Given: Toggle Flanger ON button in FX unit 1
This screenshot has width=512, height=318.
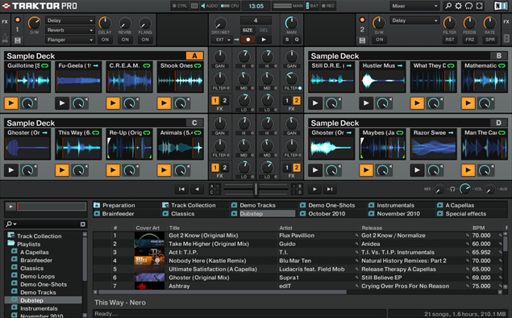Looking at the screenshot, I should (145, 40).
